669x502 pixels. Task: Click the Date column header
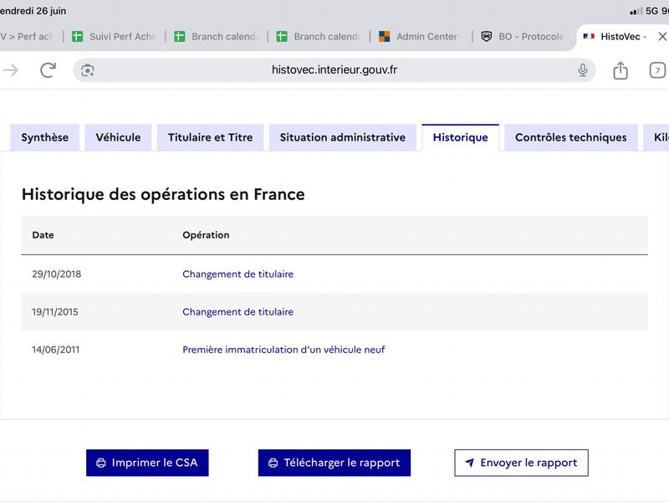(x=43, y=235)
